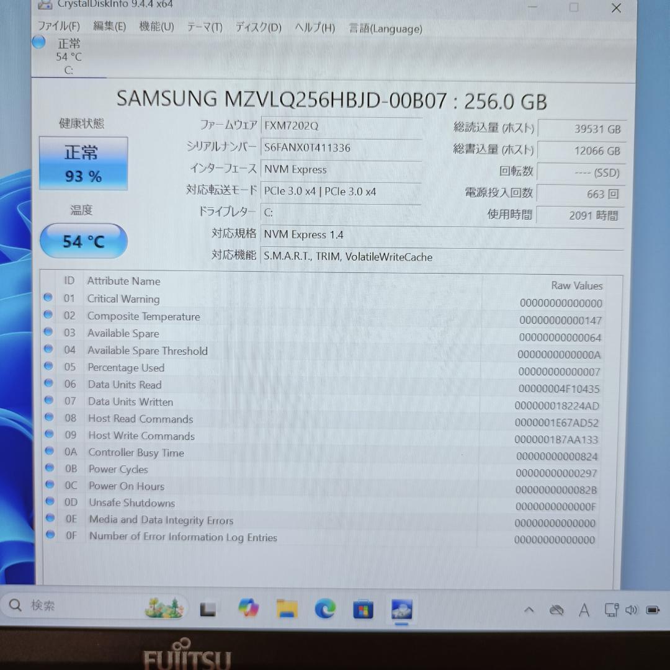Click the transfer mode PCIe 3.0 x4 field
This screenshot has height=670, width=670.
pyautogui.click(x=341, y=192)
